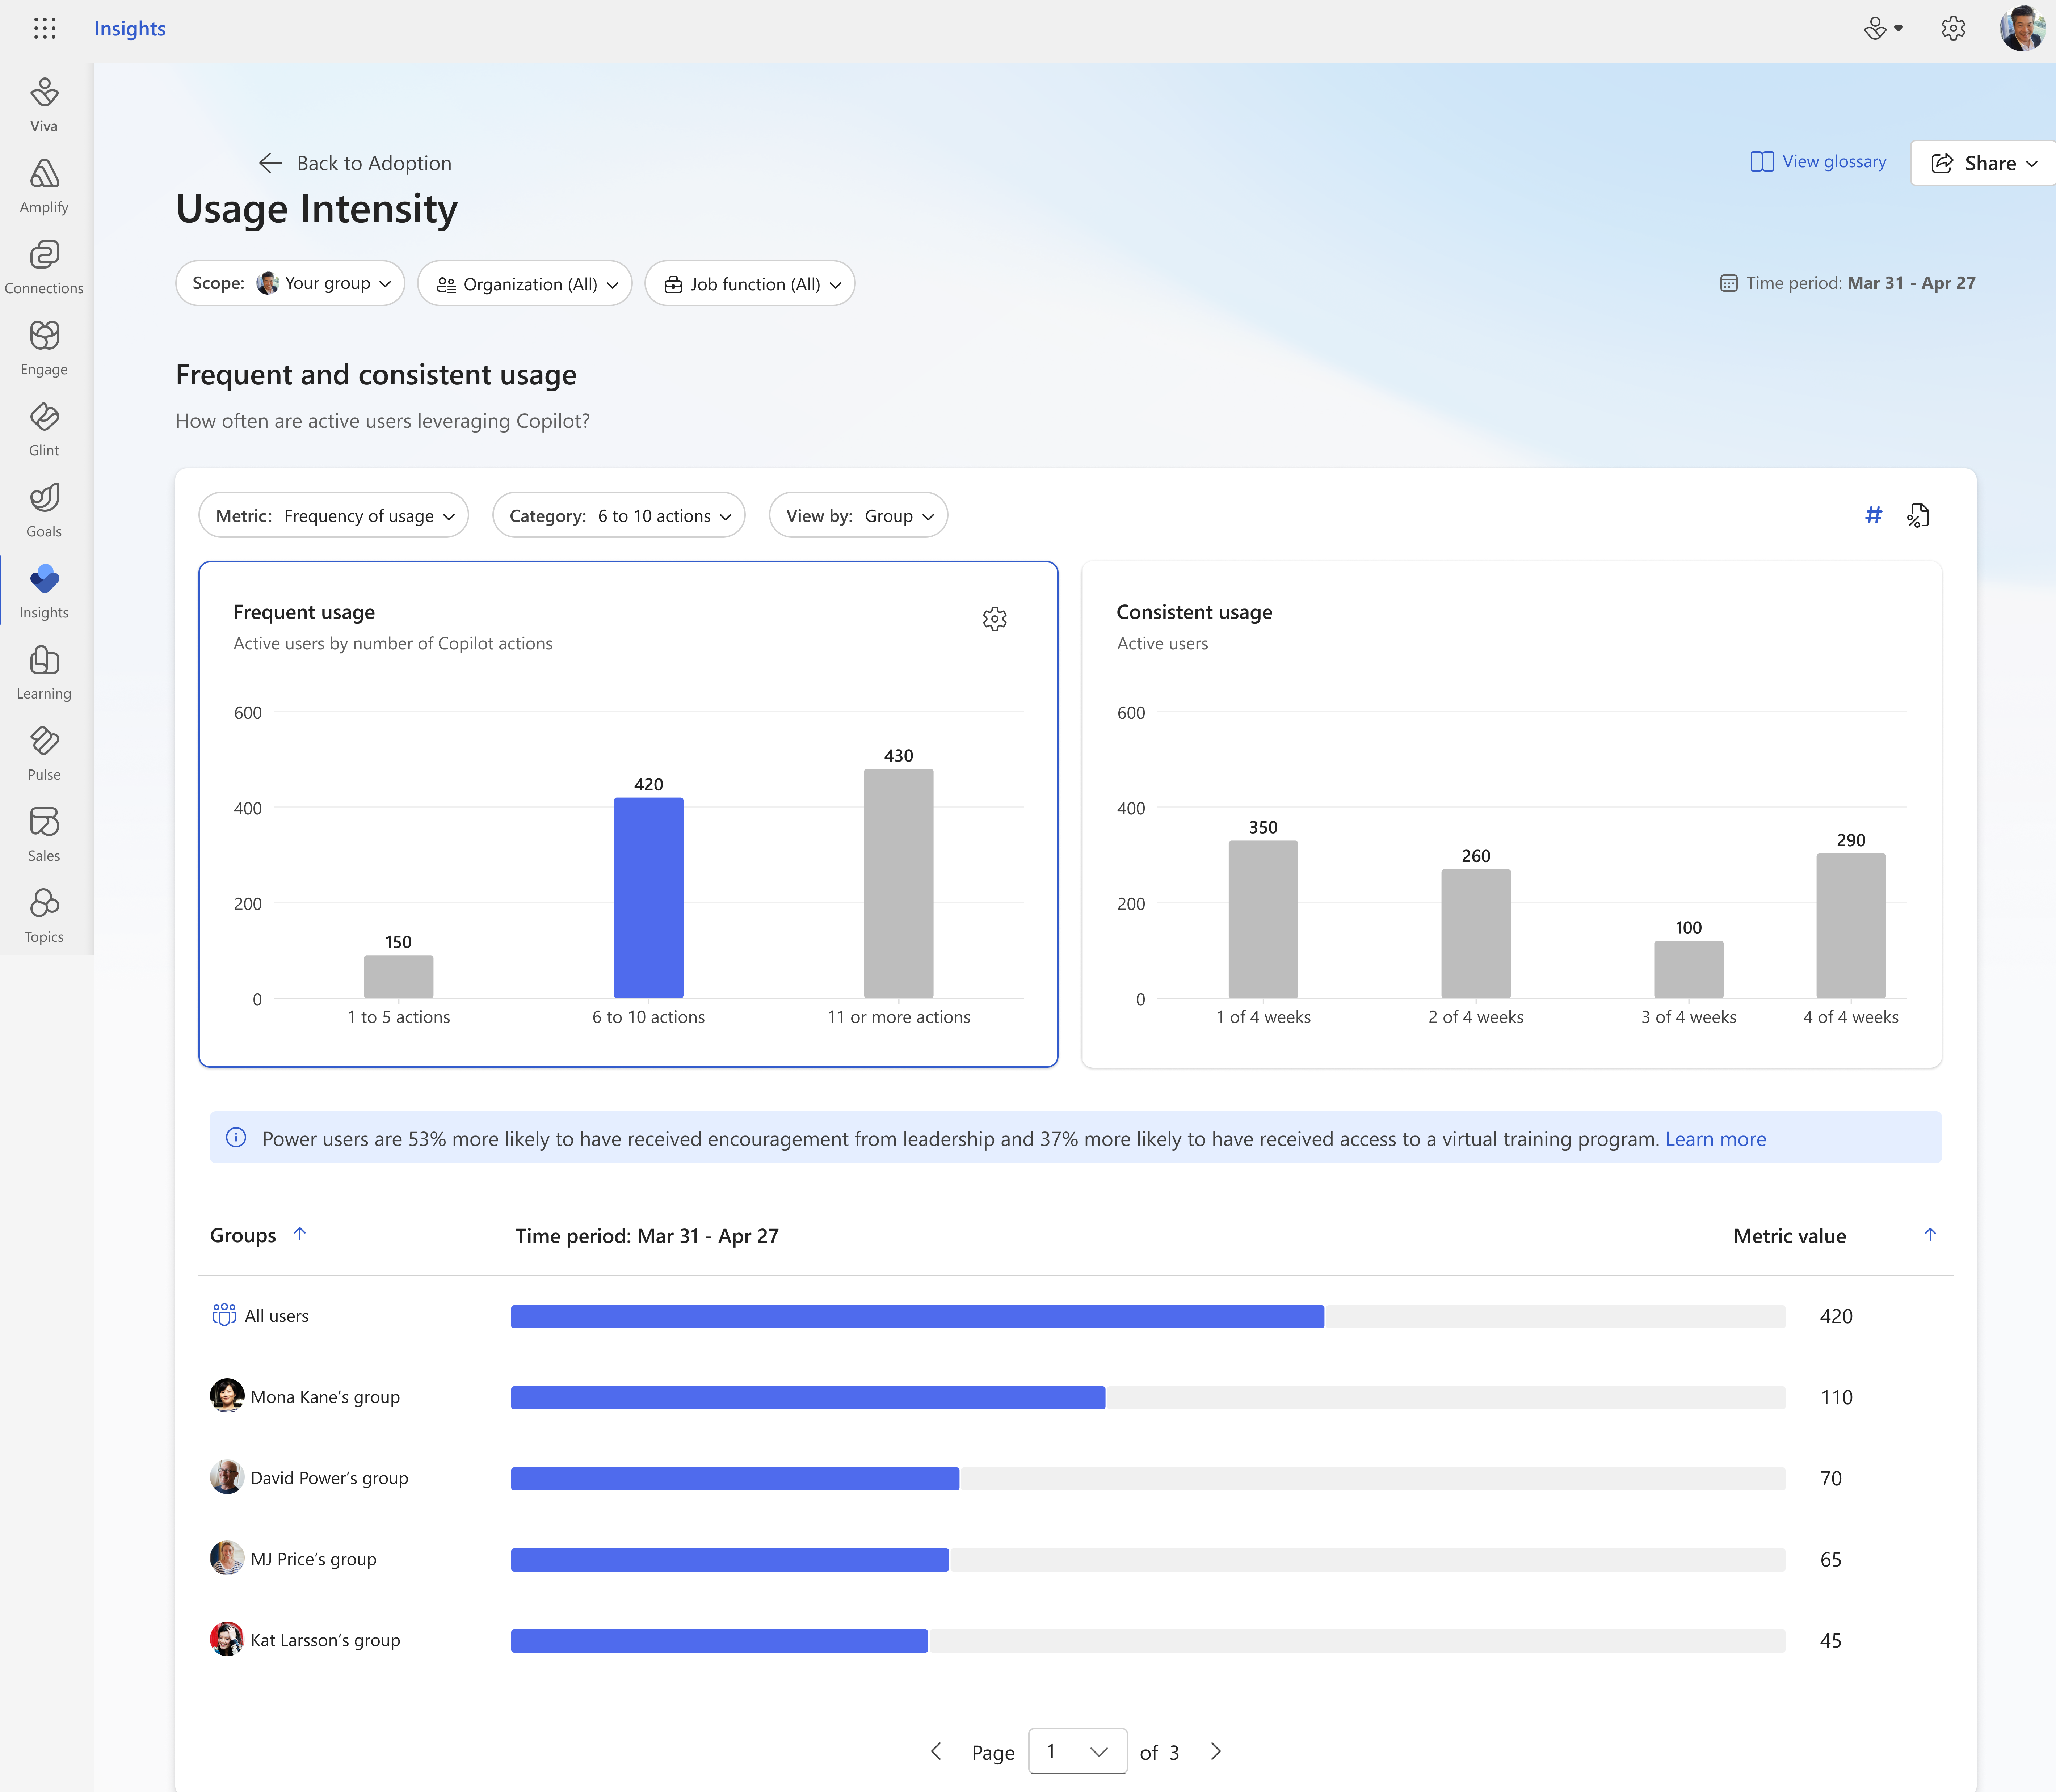
Task: Open Engage in the sidebar
Action: point(44,348)
